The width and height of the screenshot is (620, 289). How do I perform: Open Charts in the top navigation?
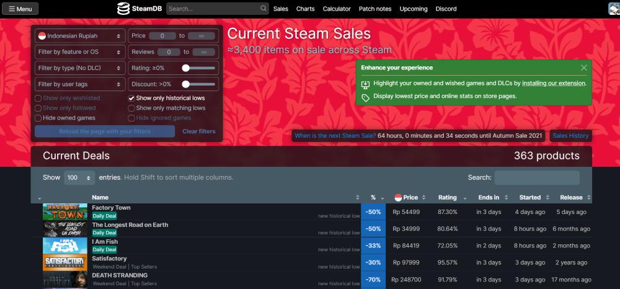305,9
